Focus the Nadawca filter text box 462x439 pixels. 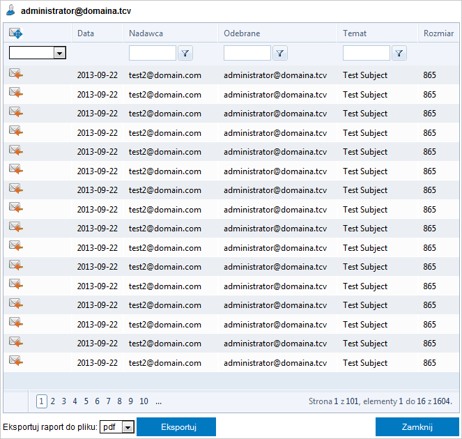click(x=153, y=53)
